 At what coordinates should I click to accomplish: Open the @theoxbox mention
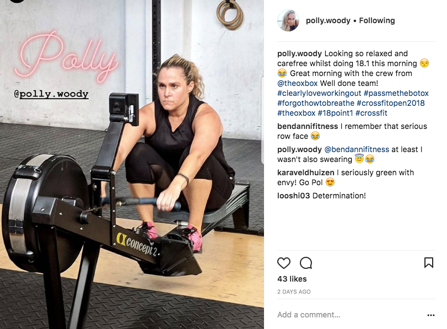pyautogui.click(x=297, y=83)
